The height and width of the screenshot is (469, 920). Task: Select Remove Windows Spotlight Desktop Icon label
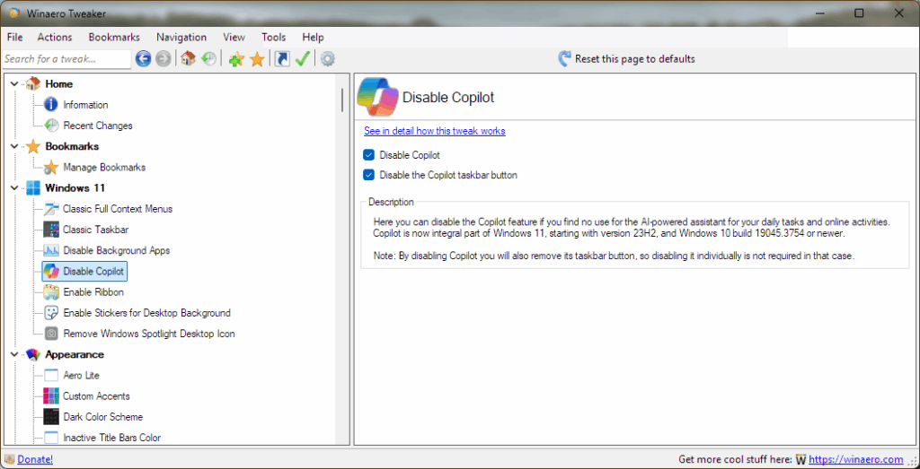pos(149,334)
